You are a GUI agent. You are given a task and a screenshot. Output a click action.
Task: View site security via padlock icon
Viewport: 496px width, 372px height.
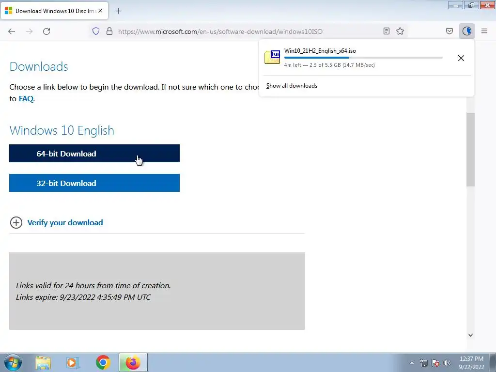pyautogui.click(x=109, y=31)
